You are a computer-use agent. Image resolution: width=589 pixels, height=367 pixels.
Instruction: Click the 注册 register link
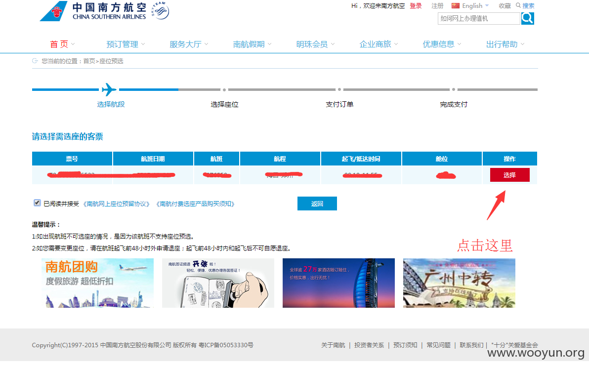click(x=437, y=5)
